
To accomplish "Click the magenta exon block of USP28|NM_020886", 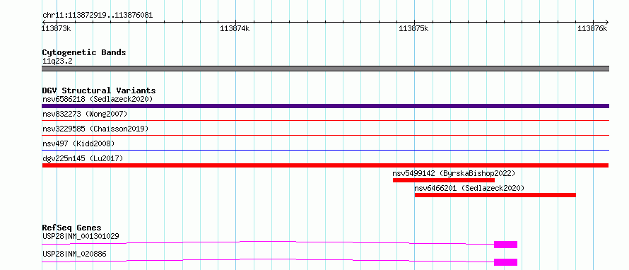I will coord(505,262).
